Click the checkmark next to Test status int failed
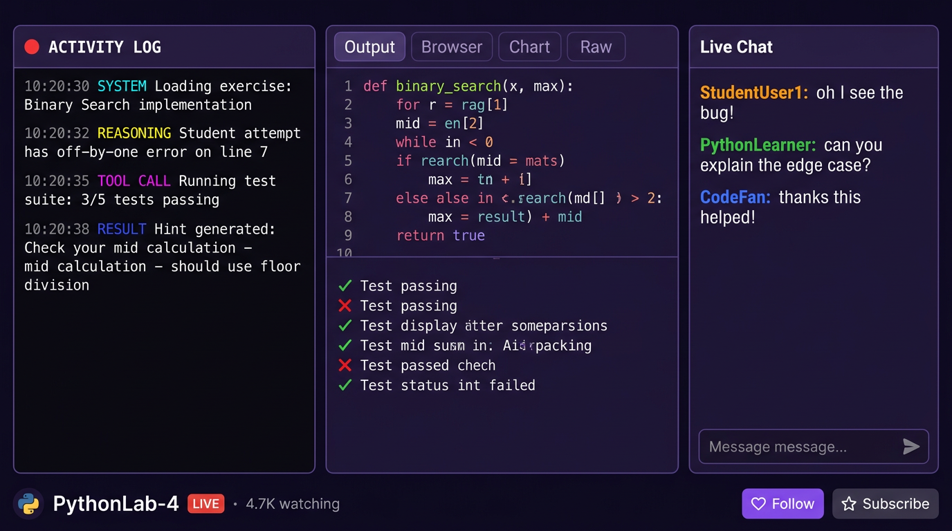The image size is (952, 531). [345, 385]
